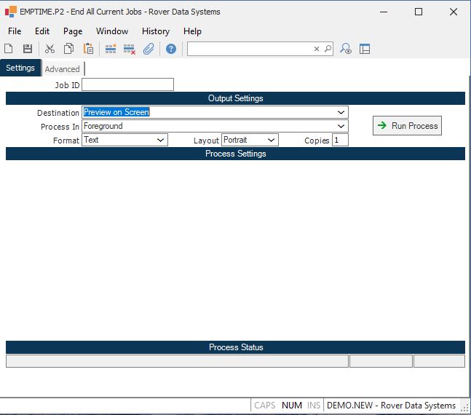The width and height of the screenshot is (471, 415).
Task: Click the Paste clipboard icon
Action: pos(88,49)
